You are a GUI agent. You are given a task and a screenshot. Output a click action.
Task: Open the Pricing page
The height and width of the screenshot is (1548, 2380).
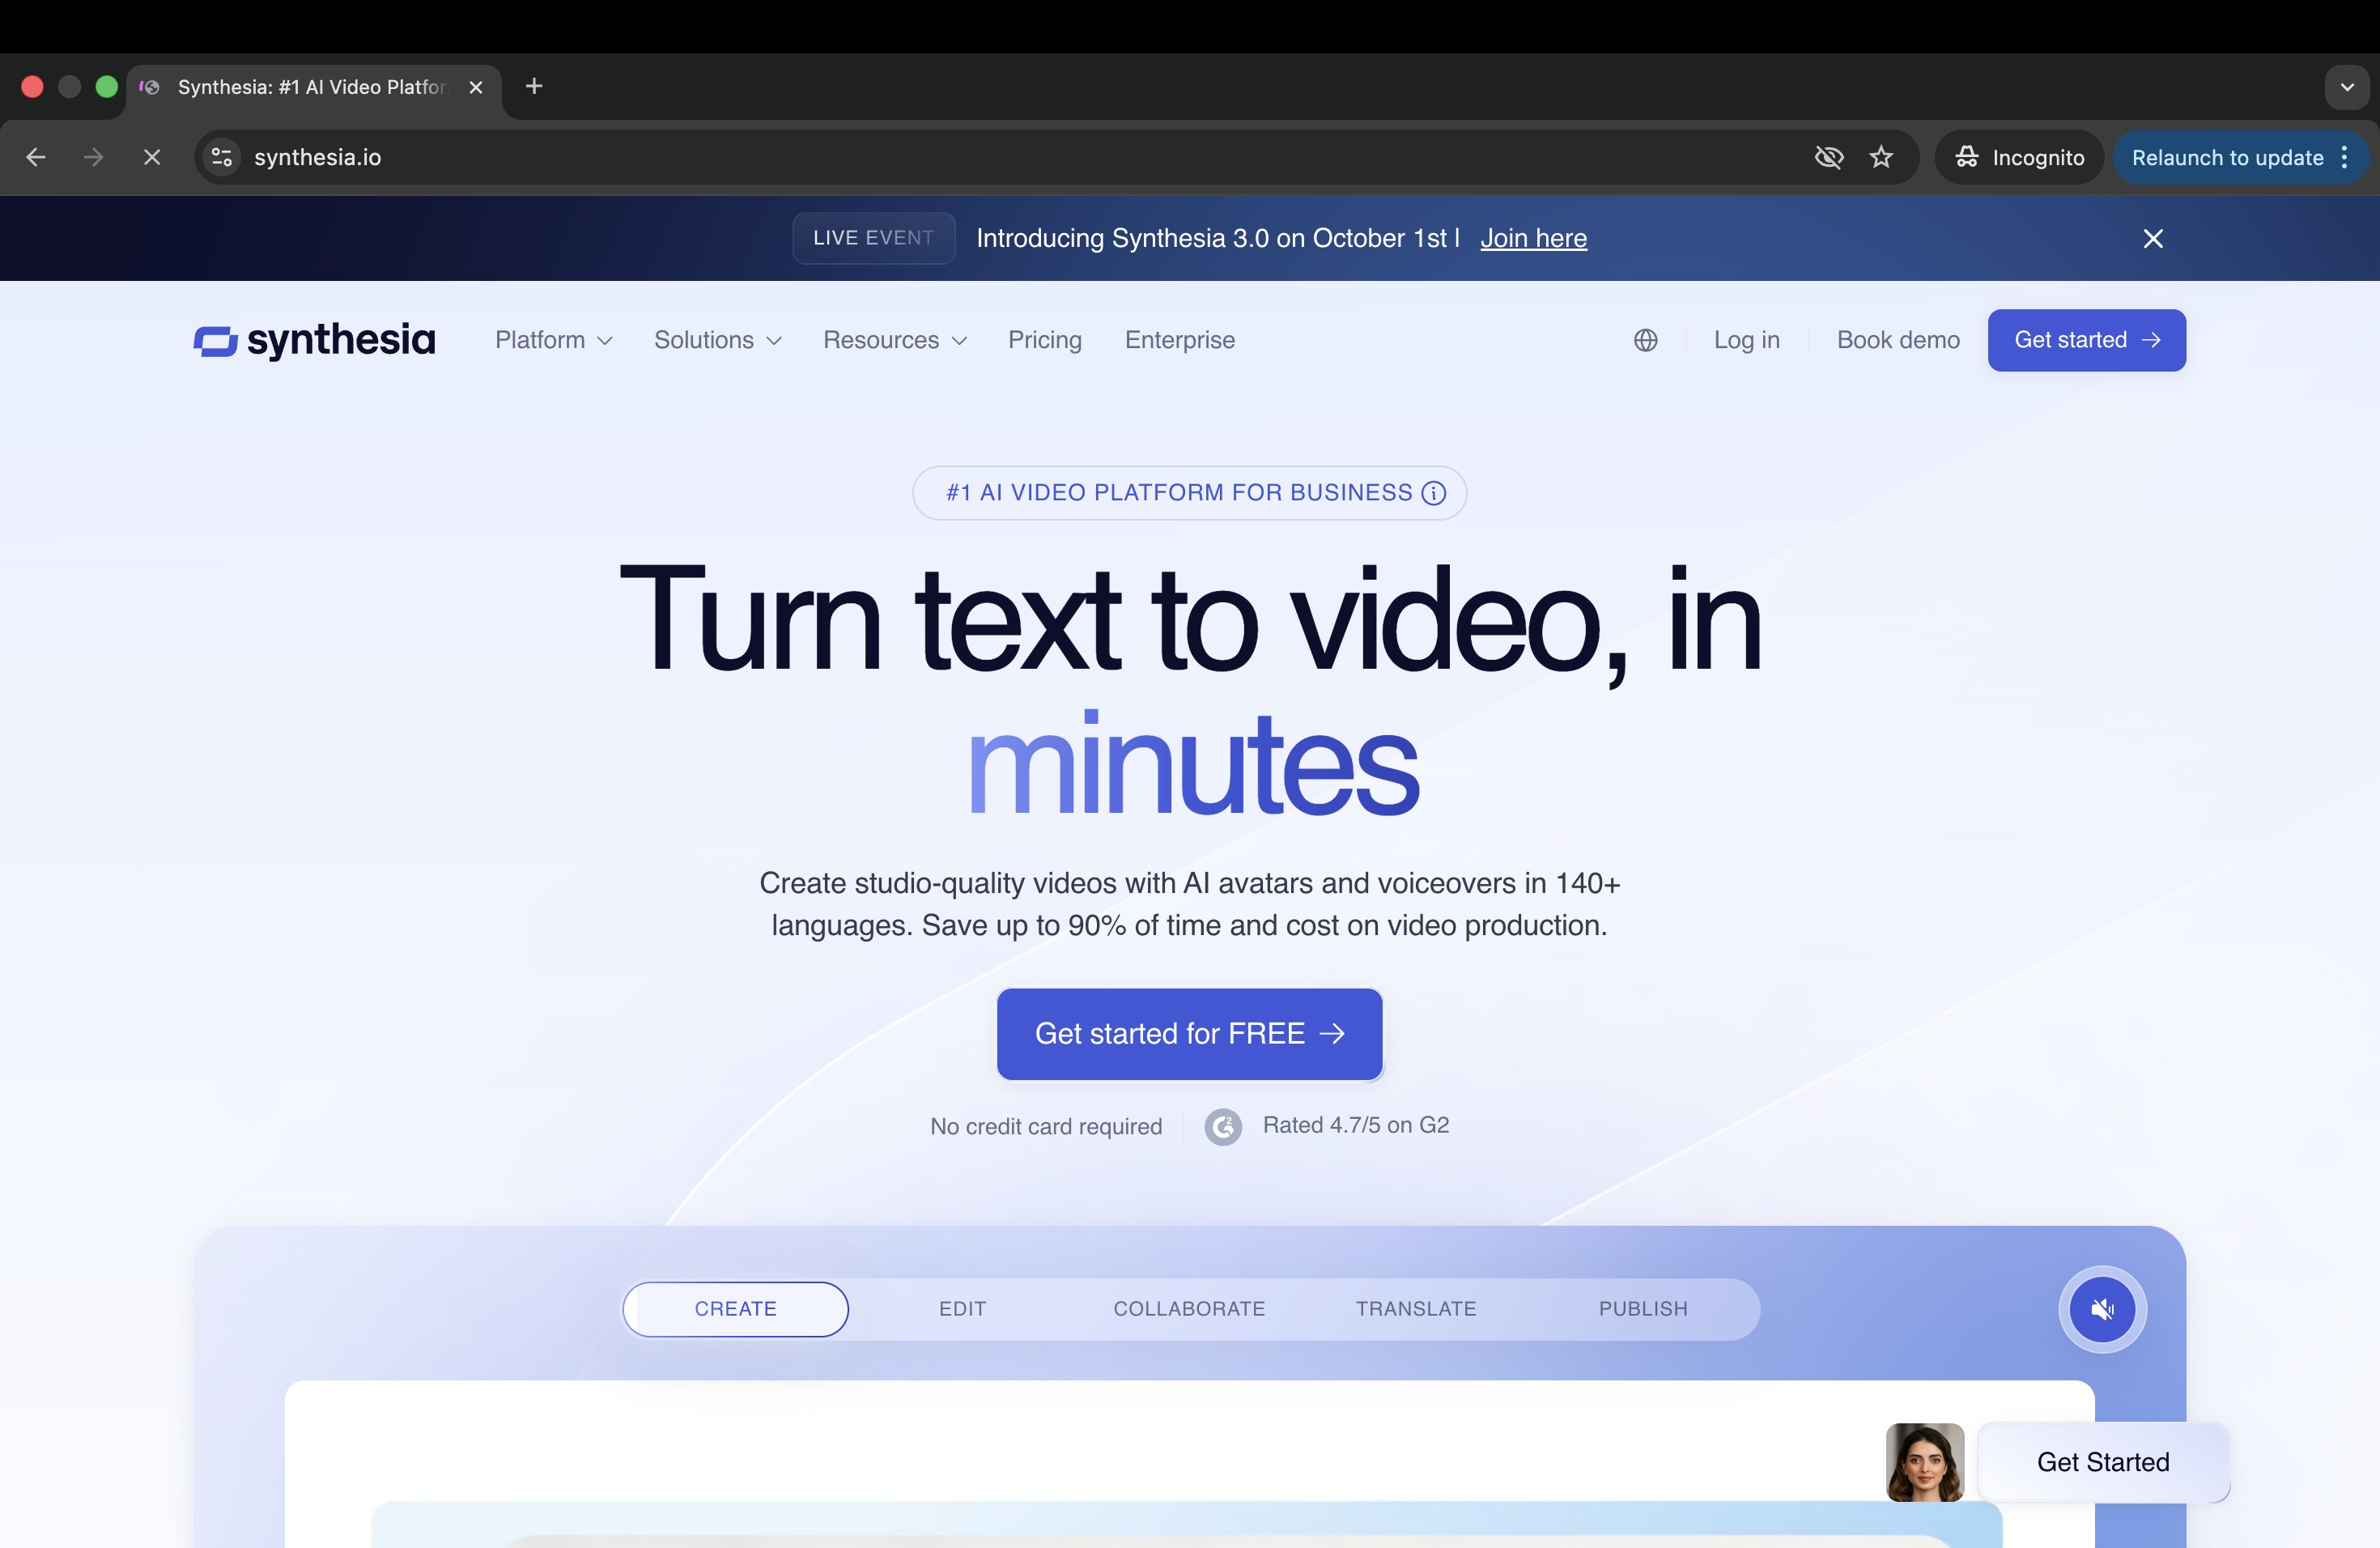coord(1044,340)
